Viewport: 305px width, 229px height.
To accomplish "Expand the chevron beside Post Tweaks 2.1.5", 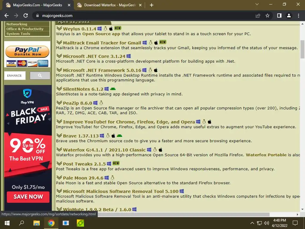I will point(59,164).
